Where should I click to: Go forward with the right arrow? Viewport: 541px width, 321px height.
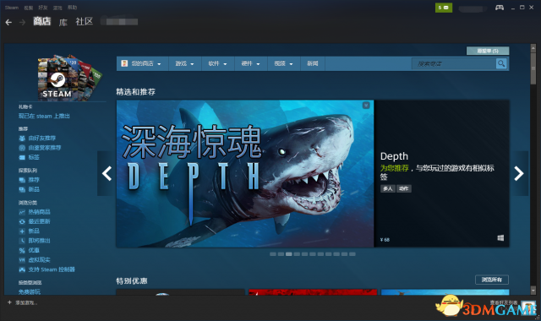(23, 23)
